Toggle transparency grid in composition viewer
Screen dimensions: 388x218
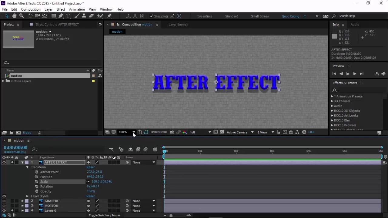222,132
